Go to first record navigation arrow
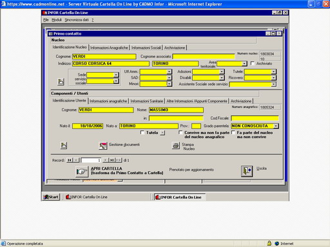The image size is (330, 247). (x=70, y=160)
